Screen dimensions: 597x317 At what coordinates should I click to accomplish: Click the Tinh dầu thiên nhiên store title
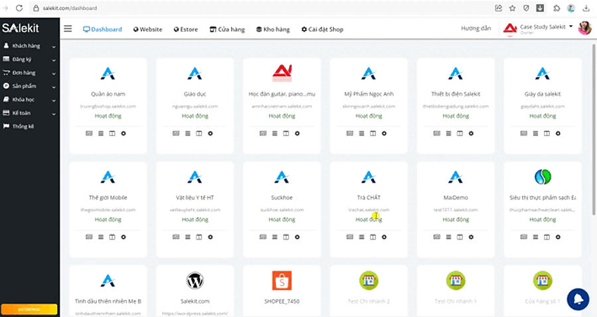tap(108, 301)
